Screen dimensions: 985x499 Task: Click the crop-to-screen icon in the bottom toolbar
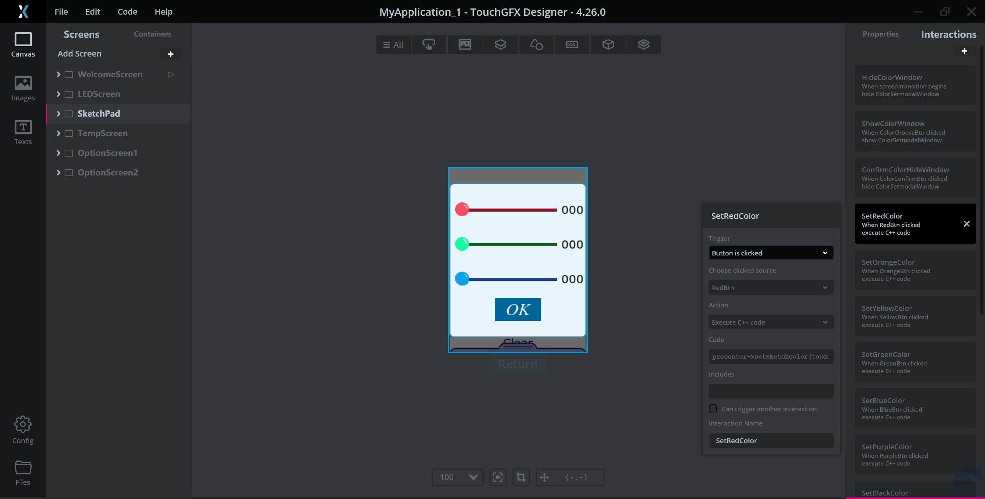click(x=521, y=477)
